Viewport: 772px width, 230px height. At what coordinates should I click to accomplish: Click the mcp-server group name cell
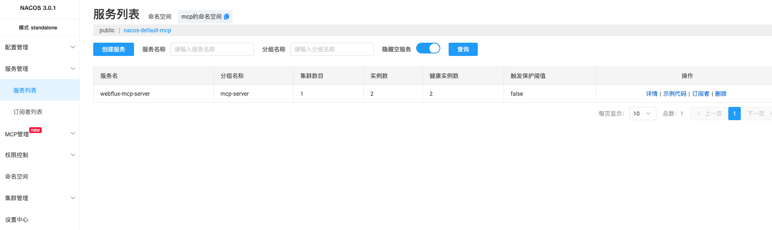tap(253, 94)
